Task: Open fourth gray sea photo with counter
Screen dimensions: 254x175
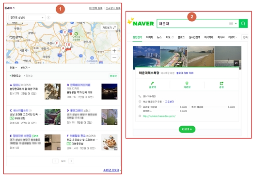Action: (x=228, y=57)
